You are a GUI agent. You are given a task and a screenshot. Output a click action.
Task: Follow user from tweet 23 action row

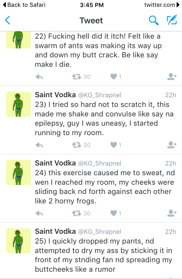point(171,145)
